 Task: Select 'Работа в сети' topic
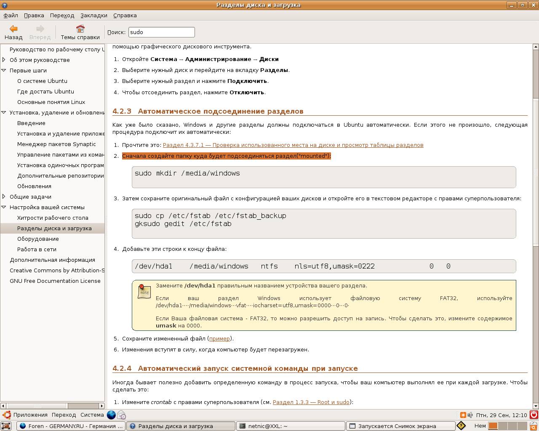[37, 249]
